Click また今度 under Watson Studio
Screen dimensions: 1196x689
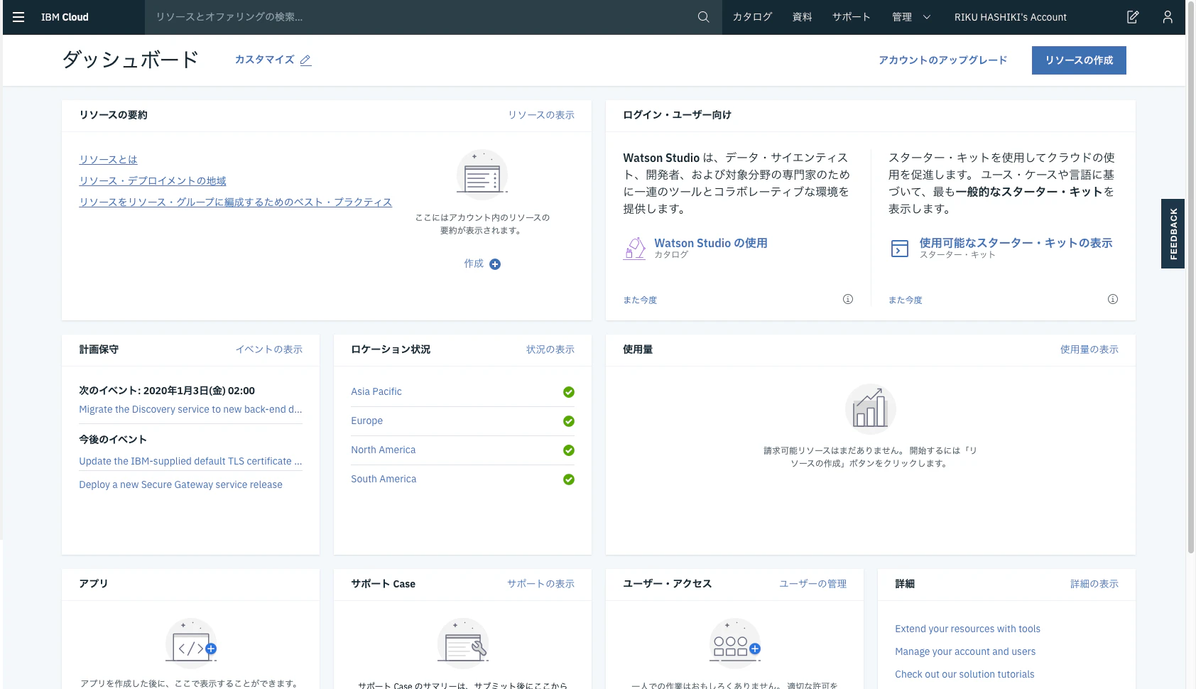click(x=640, y=300)
